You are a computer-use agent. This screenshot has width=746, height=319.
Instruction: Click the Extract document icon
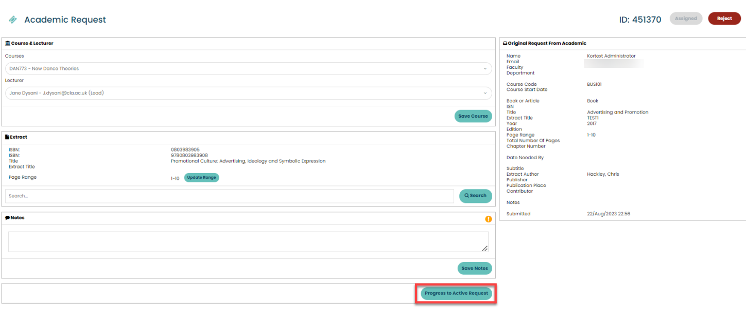[x=7, y=137]
